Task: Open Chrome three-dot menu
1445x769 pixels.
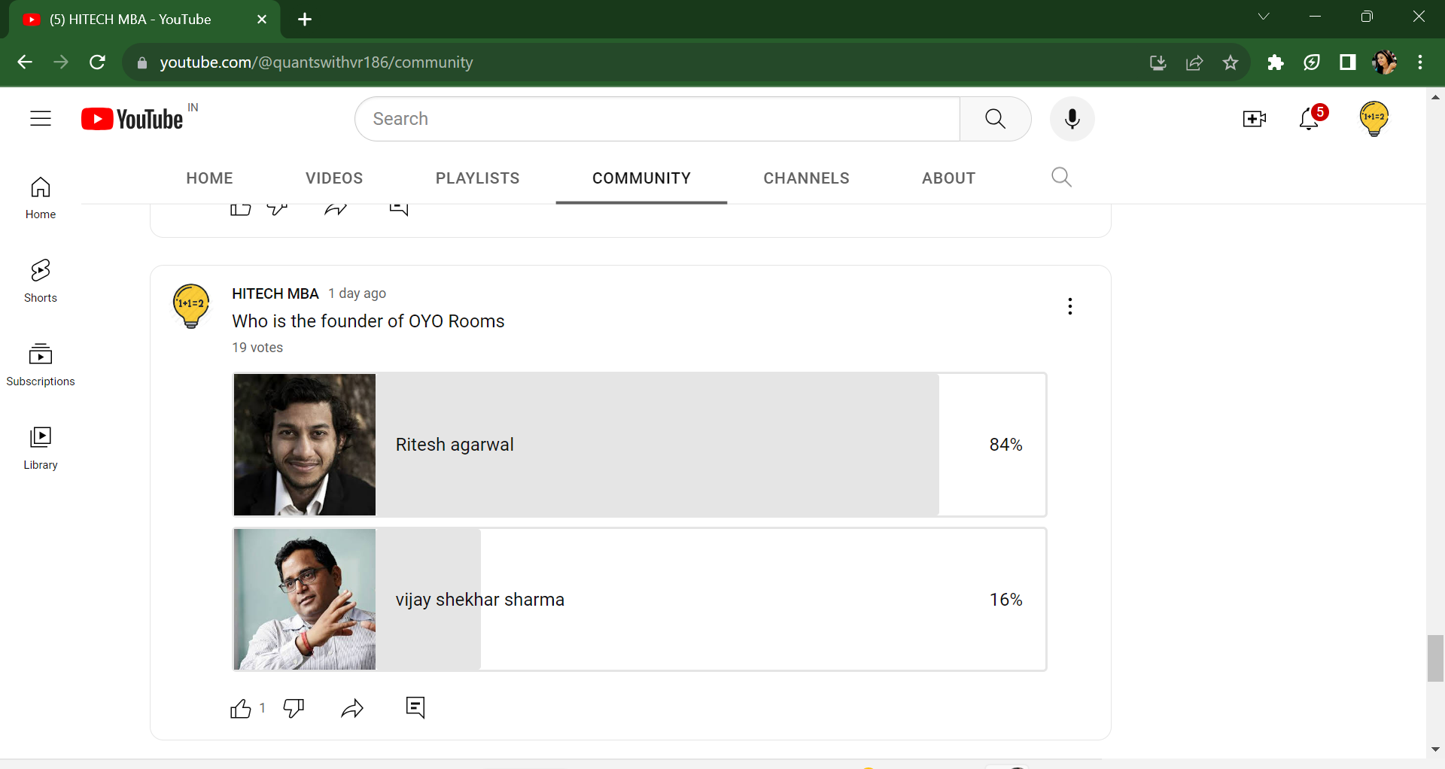Action: click(x=1420, y=62)
